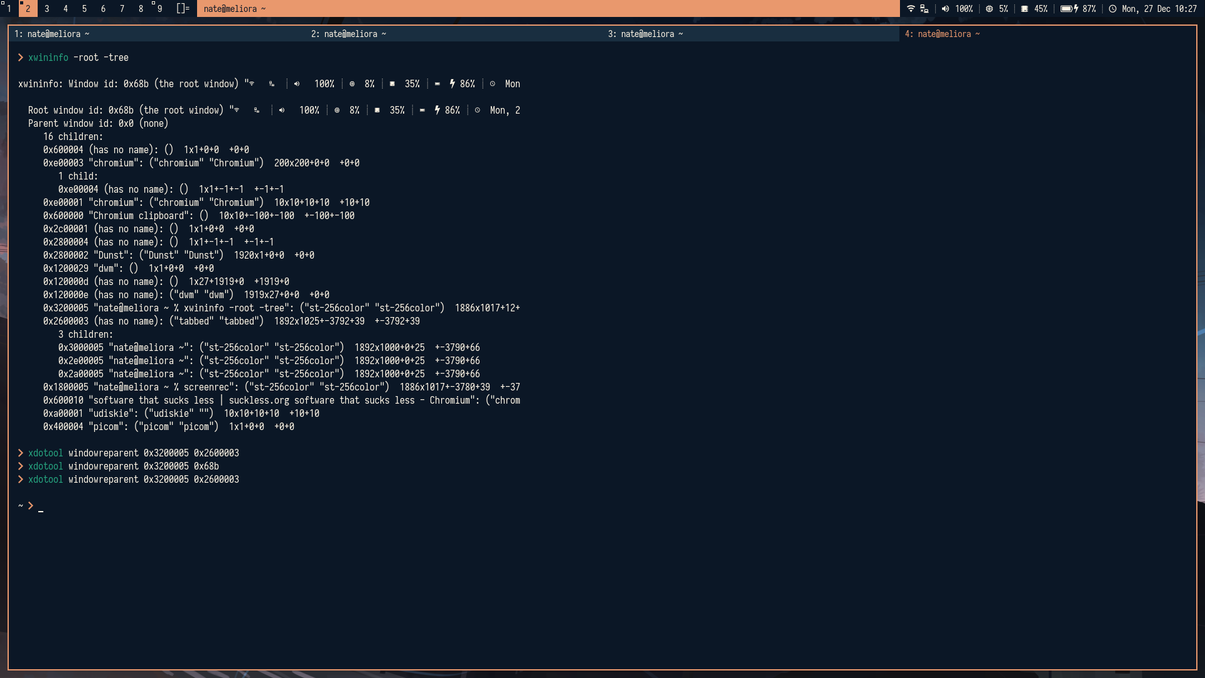
Task: Open third tab 3: nate@meliora
Action: 645,34
